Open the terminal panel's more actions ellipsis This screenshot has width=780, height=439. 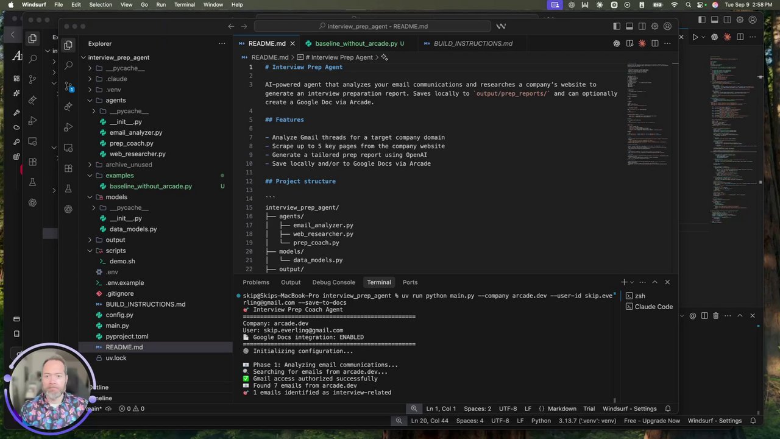(642, 282)
